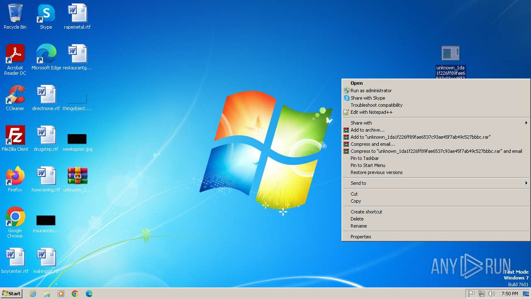The width and height of the screenshot is (531, 299).
Task: Select the unknown_1... WinRAR archive icon
Action: (77, 179)
